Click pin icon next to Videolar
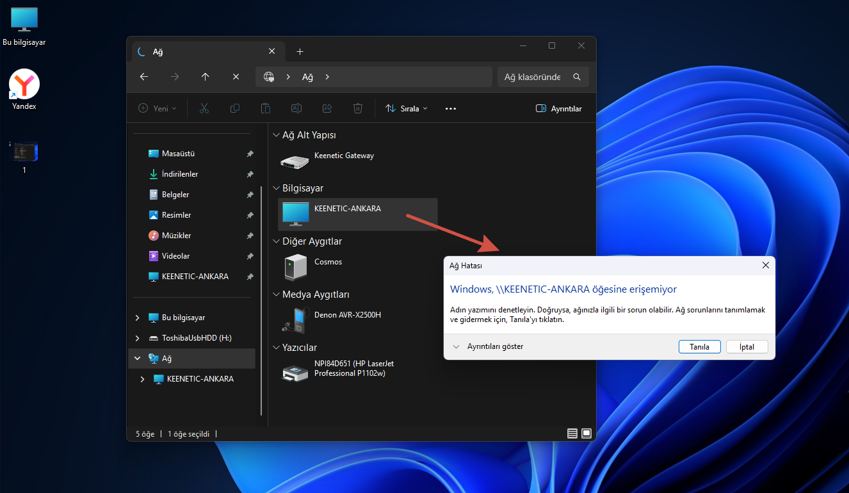This screenshot has width=849, height=493. (x=250, y=256)
